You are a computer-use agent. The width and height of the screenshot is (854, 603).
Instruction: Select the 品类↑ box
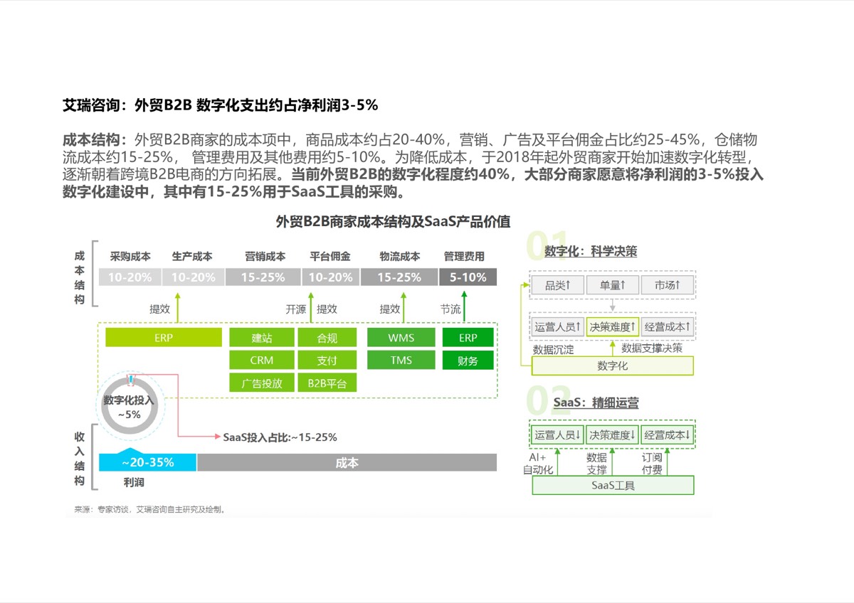click(x=557, y=285)
